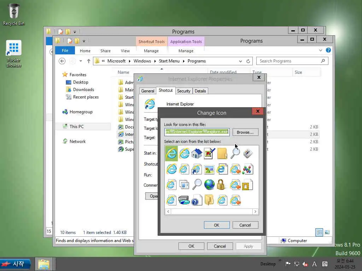This screenshot has height=271, width=362.
Task: Click the icon list right scroll arrow
Action: 255,212
